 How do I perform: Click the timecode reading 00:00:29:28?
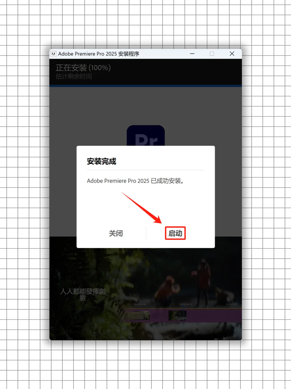[140, 304]
